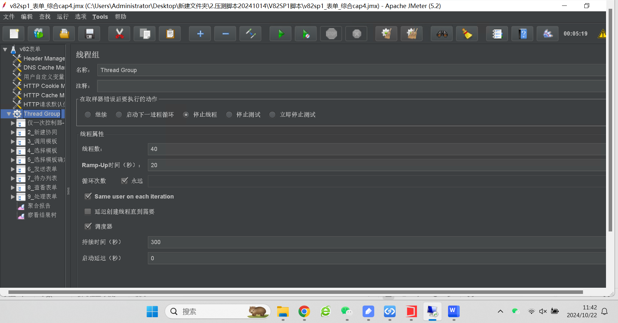Uncheck the 永远 loop checkbox
The width and height of the screenshot is (618, 323).
click(x=125, y=181)
